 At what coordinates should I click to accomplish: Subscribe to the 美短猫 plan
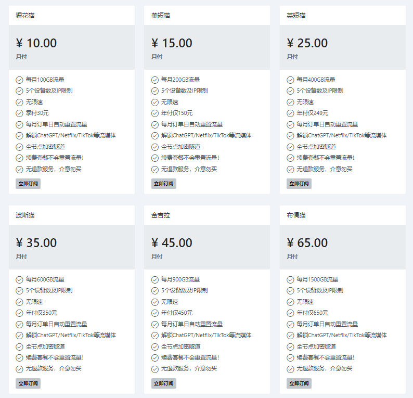pyautogui.click(x=164, y=184)
